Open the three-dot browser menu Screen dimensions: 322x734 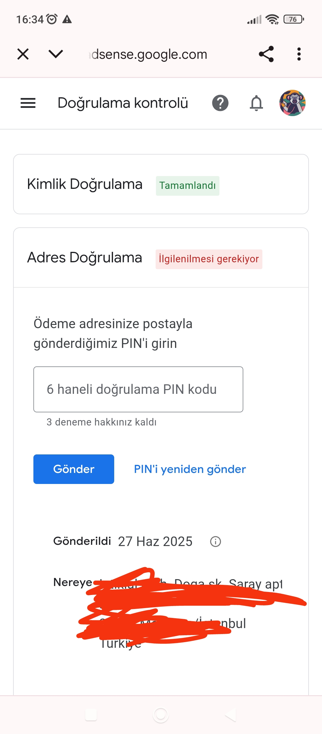299,54
